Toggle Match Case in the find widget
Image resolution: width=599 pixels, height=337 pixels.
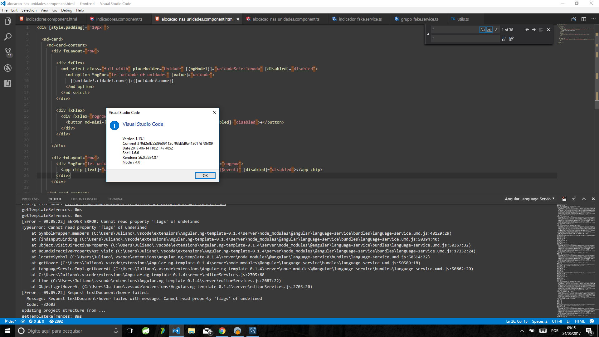483,30
